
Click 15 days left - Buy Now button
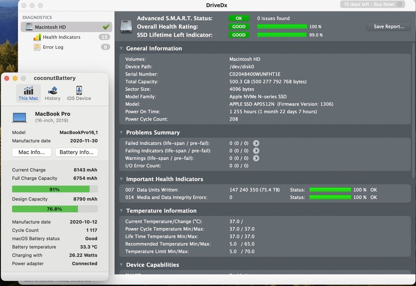[x=373, y=4]
